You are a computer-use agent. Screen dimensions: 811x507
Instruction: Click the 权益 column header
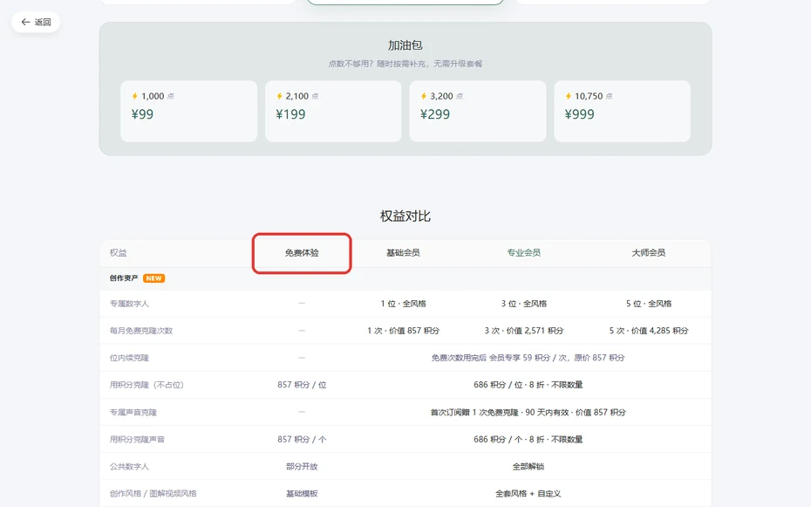click(x=118, y=253)
